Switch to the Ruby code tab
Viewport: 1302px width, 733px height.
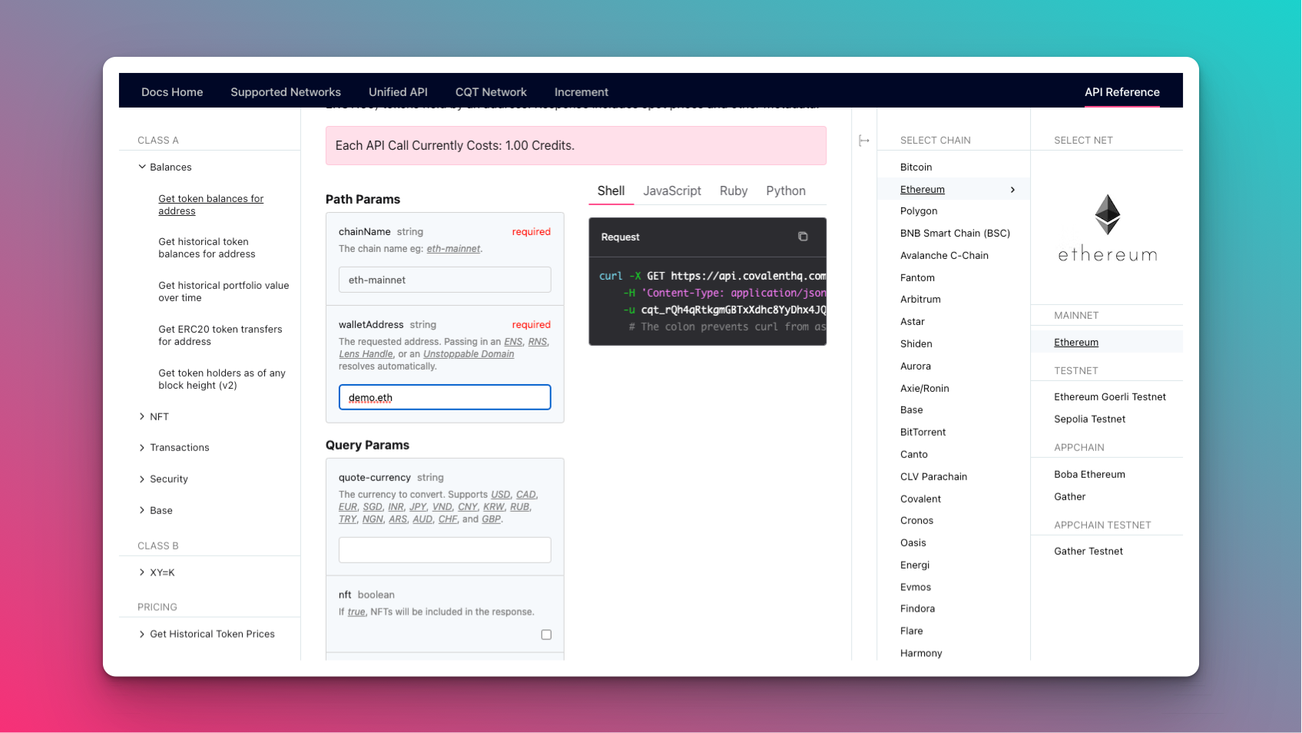click(x=734, y=191)
